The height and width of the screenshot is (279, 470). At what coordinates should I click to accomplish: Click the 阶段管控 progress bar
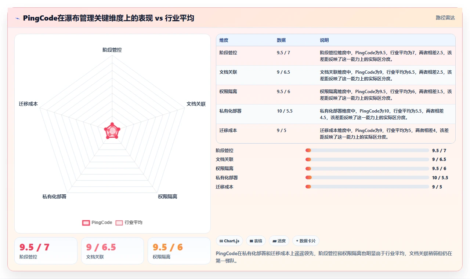367,150
